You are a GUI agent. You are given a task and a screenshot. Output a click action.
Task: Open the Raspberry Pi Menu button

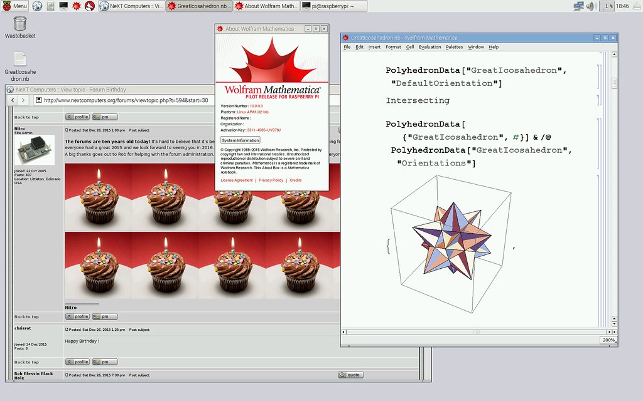click(15, 6)
